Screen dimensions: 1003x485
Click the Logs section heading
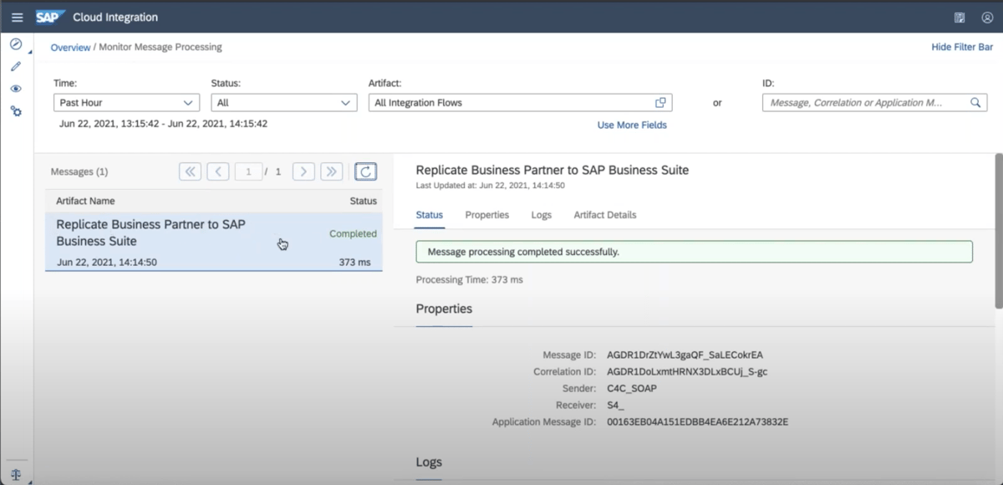point(429,462)
